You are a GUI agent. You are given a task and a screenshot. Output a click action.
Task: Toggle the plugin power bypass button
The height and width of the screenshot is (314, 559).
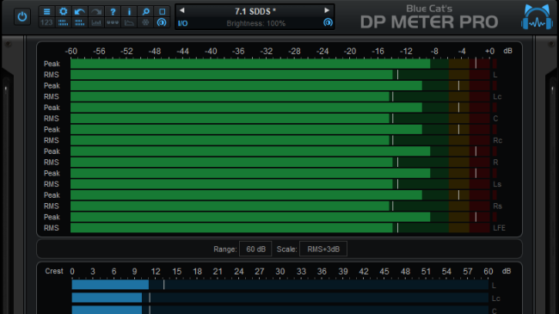[x=22, y=16]
